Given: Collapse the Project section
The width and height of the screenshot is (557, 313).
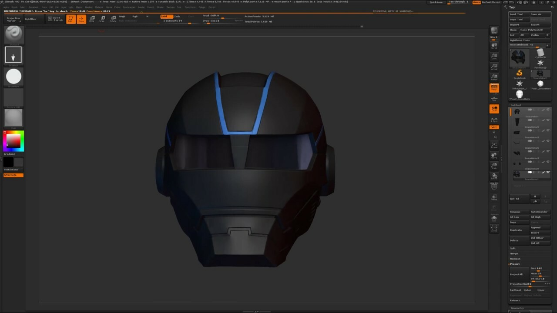Looking at the screenshot, I should [515, 264].
